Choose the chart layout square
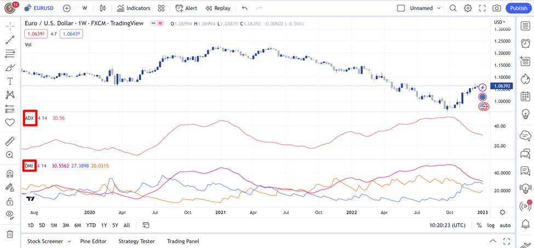 (x=401, y=8)
